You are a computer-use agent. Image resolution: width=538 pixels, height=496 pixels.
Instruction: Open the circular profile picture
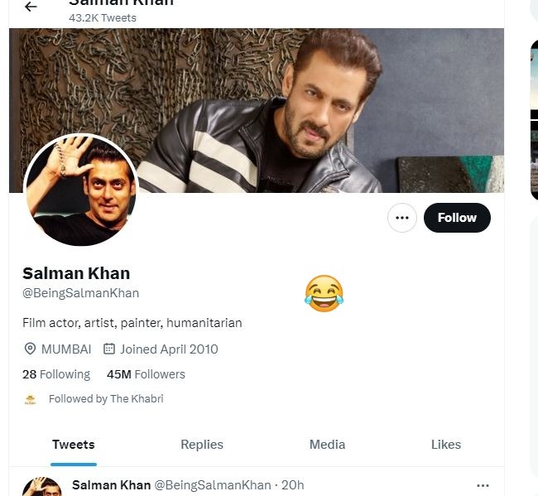point(81,190)
